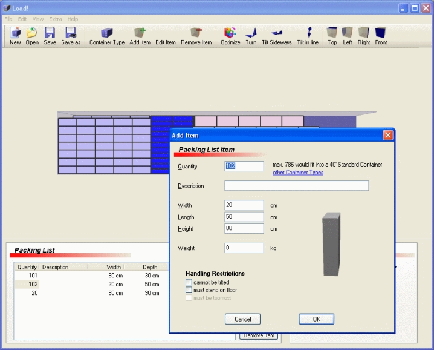Check the must stand on floor option
Screen dimensions: 434x350
(x=189, y=290)
